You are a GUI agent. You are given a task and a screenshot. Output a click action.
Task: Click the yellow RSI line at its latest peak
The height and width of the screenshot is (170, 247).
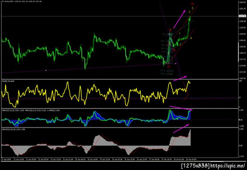(x=189, y=81)
